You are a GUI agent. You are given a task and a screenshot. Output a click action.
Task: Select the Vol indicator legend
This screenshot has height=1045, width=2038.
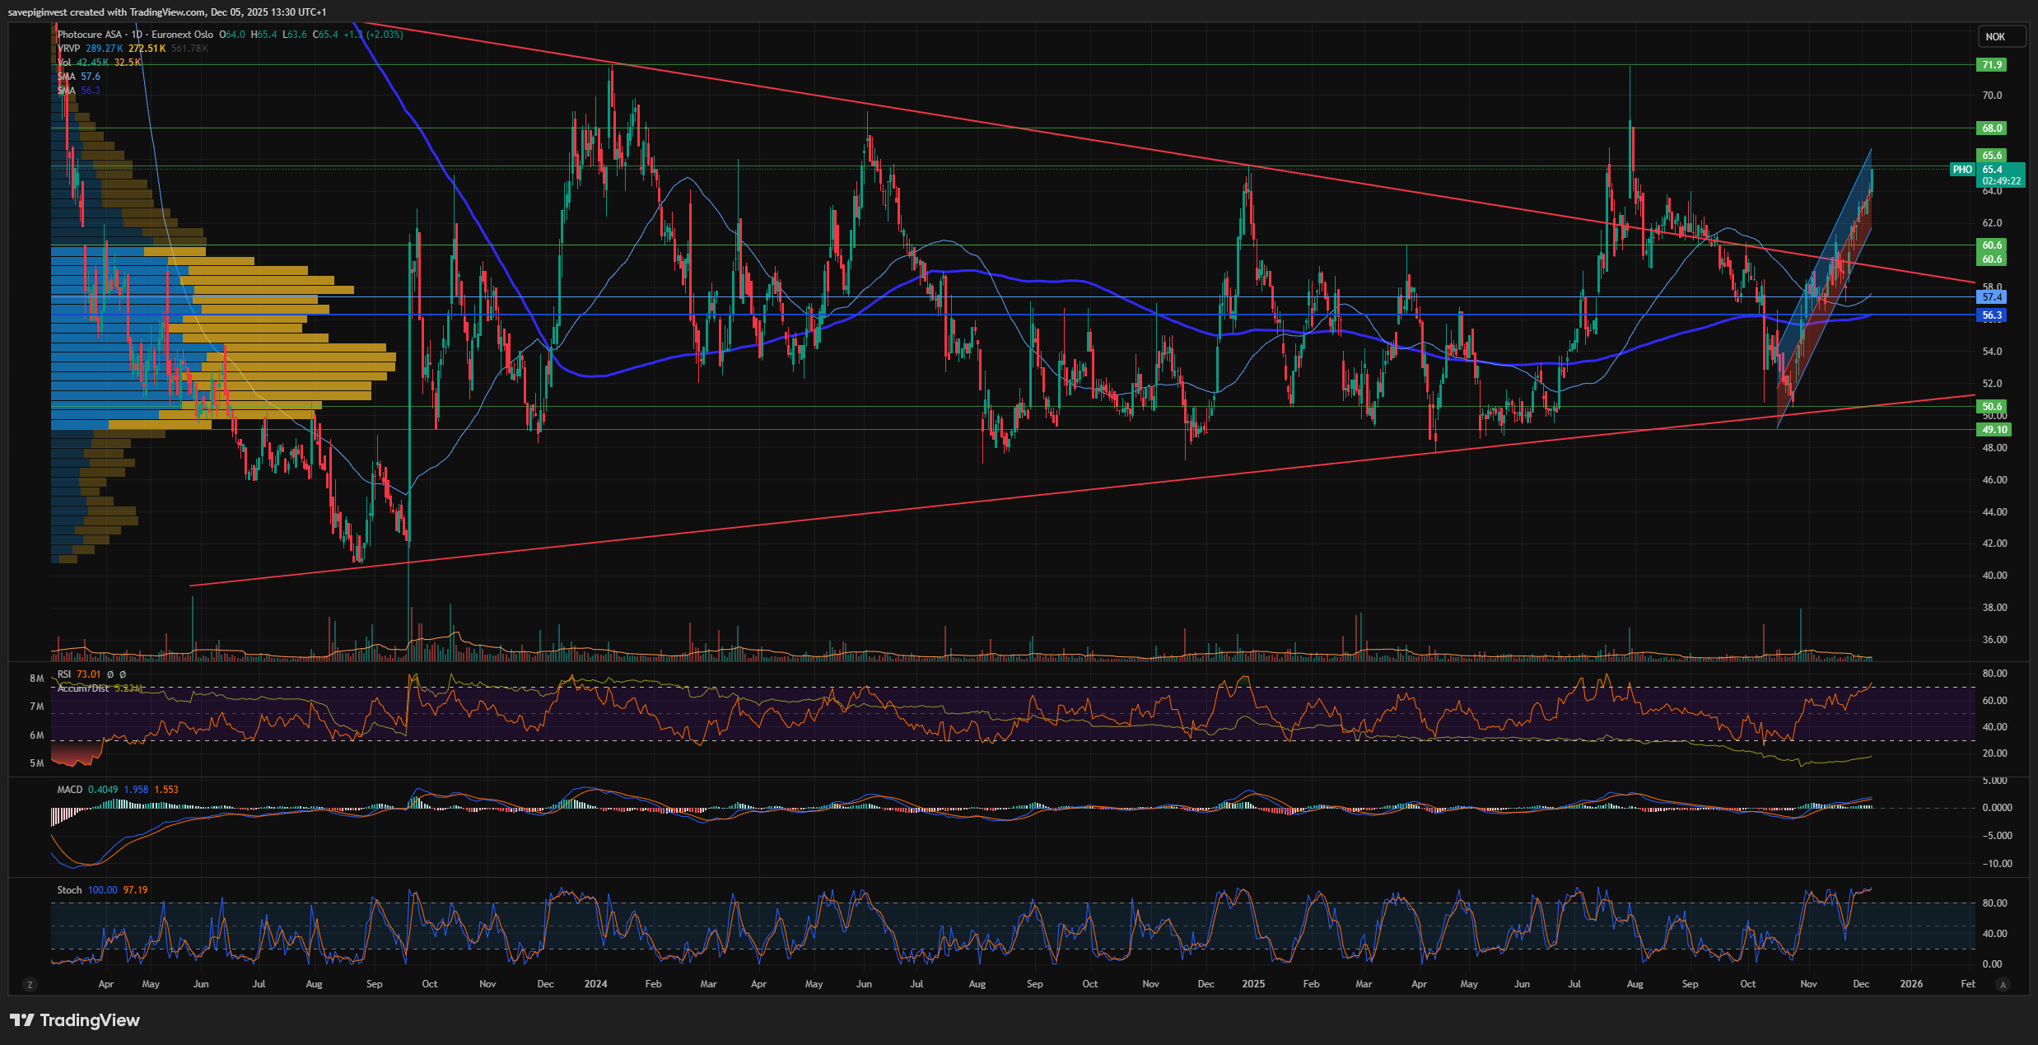pyautogui.click(x=65, y=63)
